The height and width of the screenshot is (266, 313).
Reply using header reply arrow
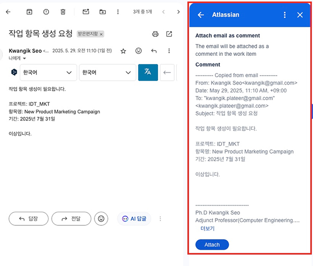coord(154,51)
